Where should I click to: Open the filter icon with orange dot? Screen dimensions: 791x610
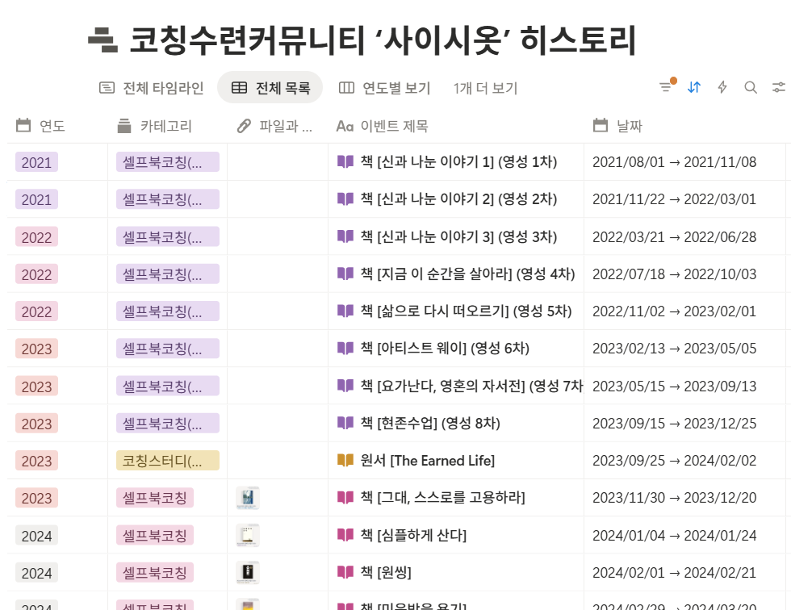(664, 88)
